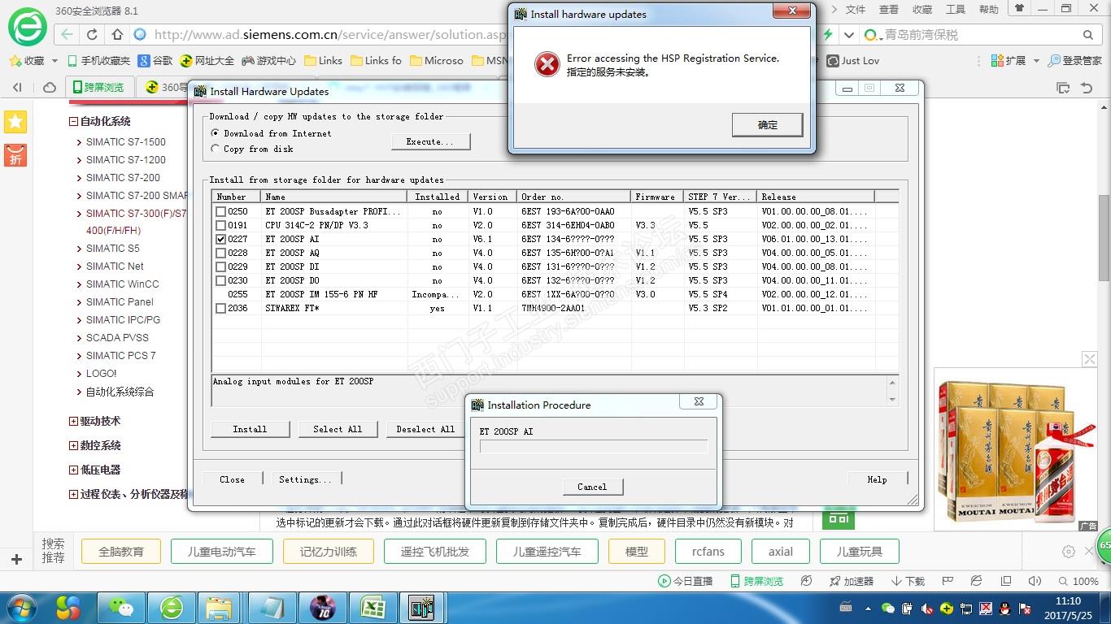
Task: Click the ET 200SP AI progress bar
Action: pyautogui.click(x=594, y=446)
